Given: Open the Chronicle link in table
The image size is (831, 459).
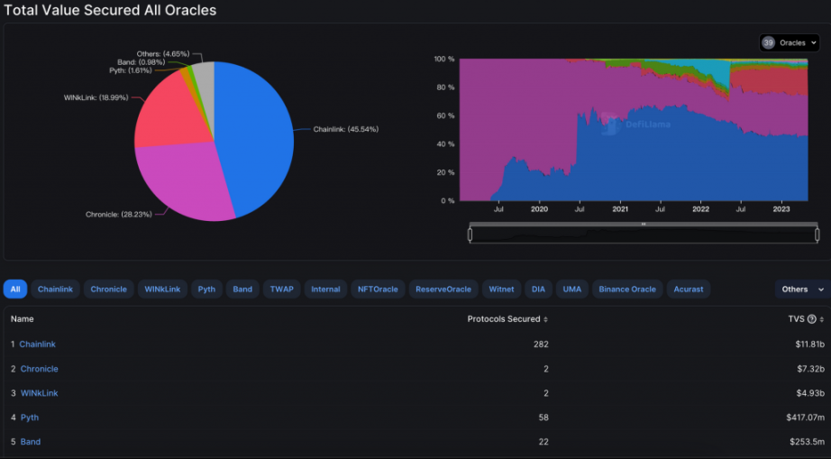Looking at the screenshot, I should (x=40, y=369).
